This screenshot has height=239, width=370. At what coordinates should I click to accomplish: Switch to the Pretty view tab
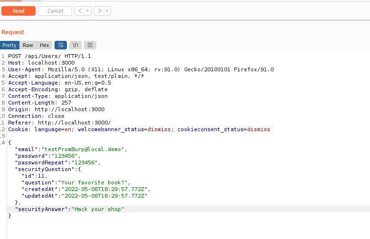pos(9,45)
